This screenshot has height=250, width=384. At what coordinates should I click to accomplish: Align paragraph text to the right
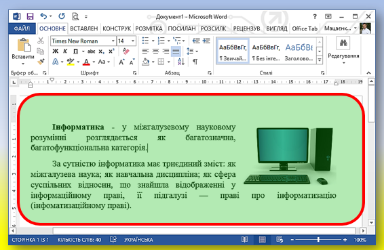166,51
